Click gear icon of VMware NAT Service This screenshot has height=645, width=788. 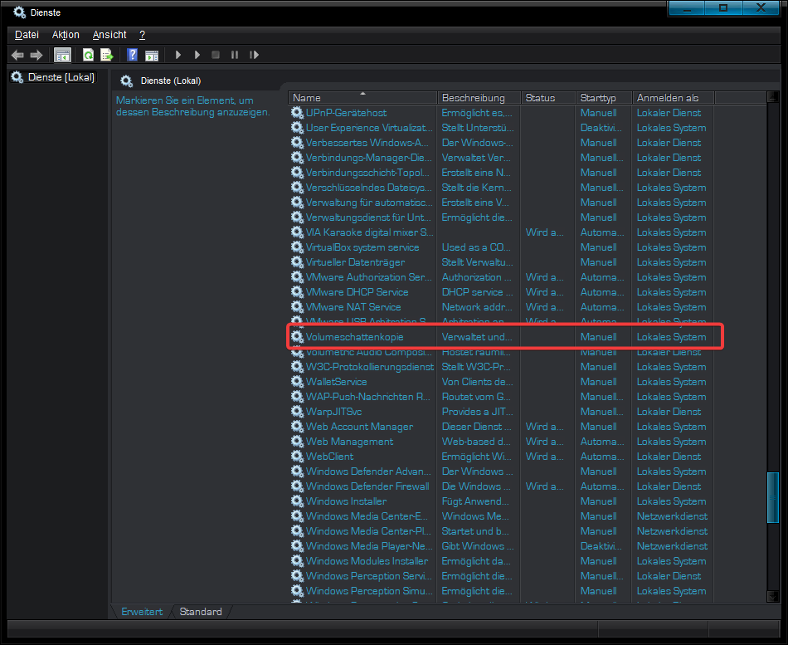point(298,307)
